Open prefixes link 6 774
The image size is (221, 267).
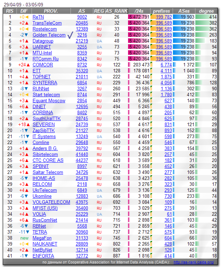click(x=166, y=65)
